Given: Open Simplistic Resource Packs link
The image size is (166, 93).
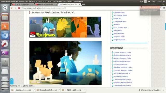Looking at the screenshot, I should click(123, 83).
